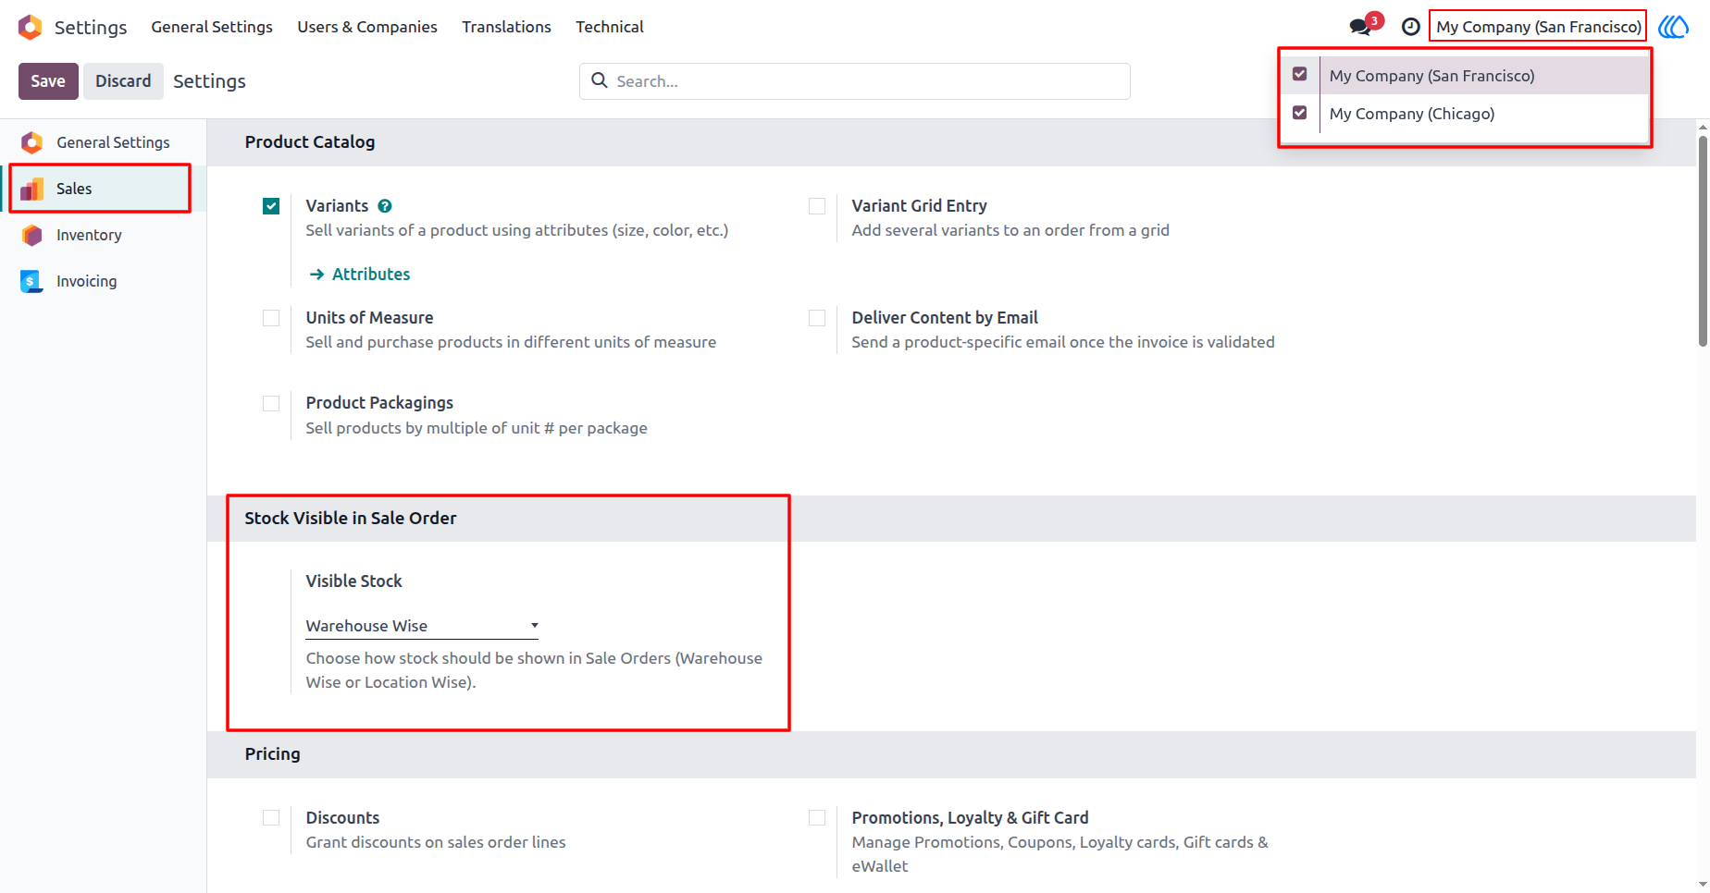Open the Odoo home app icon
Viewport: 1710px width, 893px height.
[x=31, y=27]
